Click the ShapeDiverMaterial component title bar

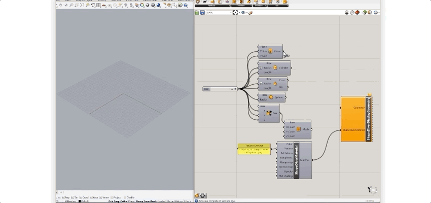[x=296, y=160]
